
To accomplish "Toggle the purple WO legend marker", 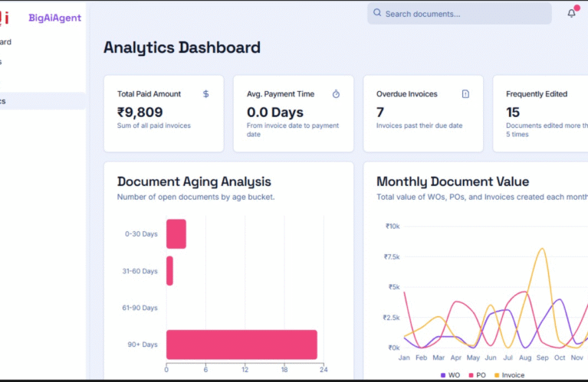I will tap(444, 375).
